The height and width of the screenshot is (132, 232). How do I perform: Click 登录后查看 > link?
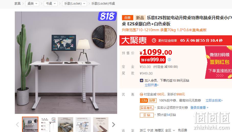pos(199,108)
